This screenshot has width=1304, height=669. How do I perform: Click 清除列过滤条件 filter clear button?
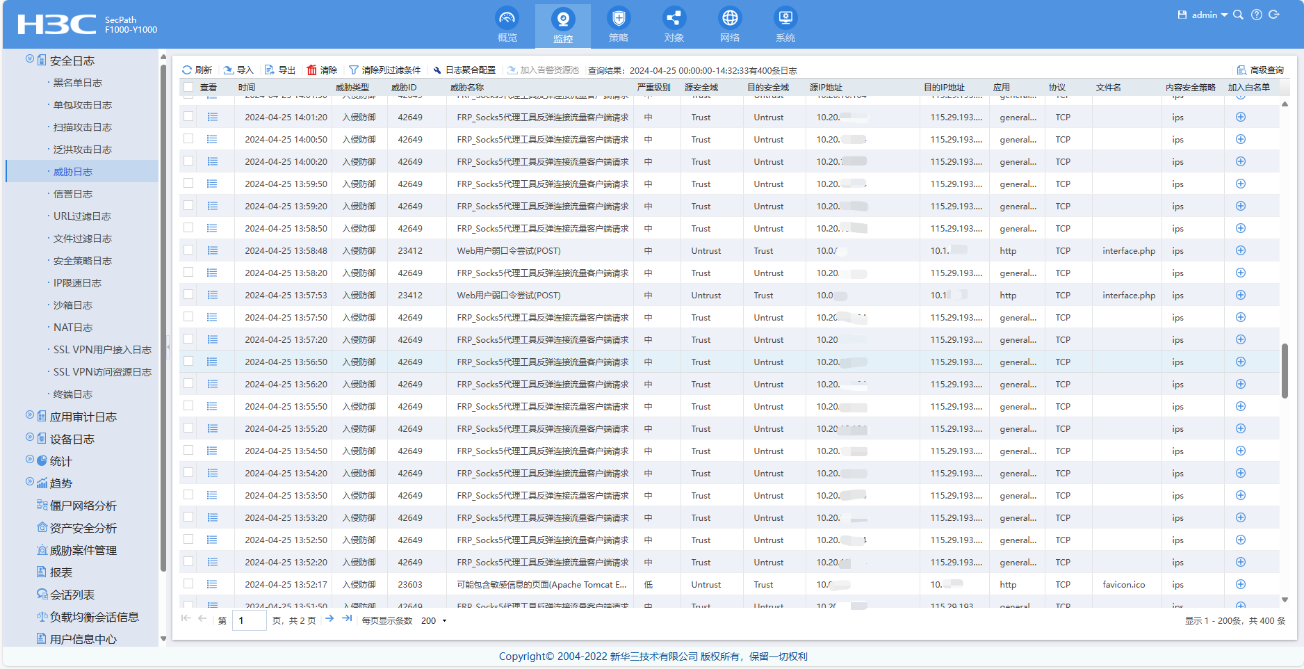pos(384,70)
